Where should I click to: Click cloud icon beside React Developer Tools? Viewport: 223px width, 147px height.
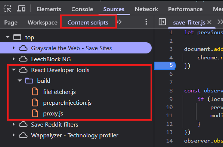pyautogui.click(x=23, y=70)
